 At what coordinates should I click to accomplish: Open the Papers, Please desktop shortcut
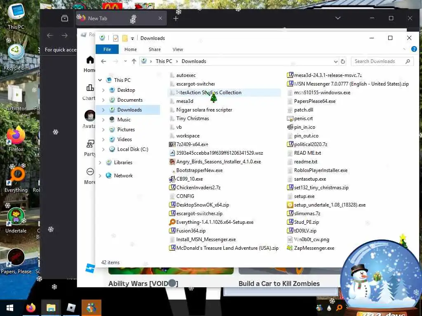(x=16, y=261)
